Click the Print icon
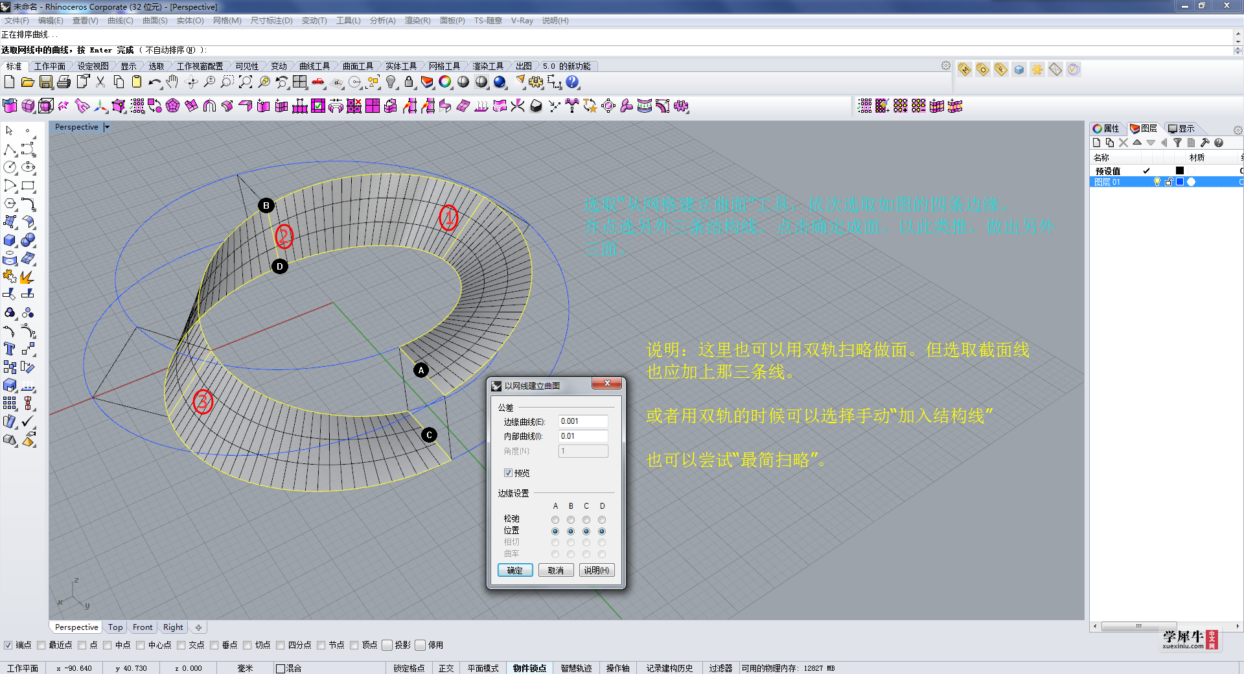1244x674 pixels. 63,82
